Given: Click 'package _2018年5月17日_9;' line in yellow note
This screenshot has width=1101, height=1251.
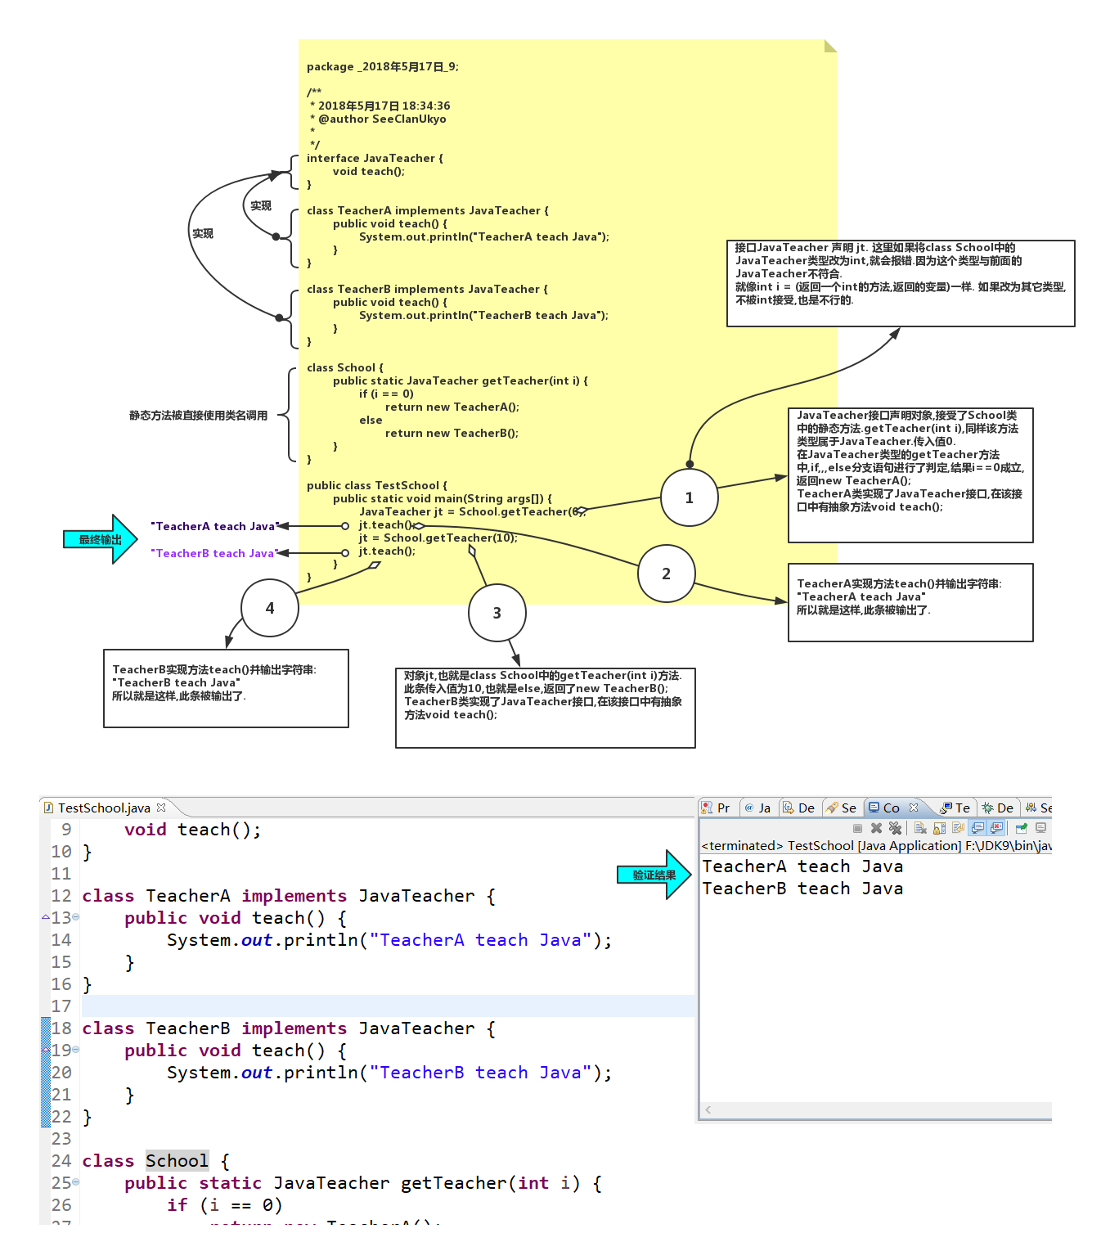Looking at the screenshot, I should pyautogui.click(x=383, y=66).
